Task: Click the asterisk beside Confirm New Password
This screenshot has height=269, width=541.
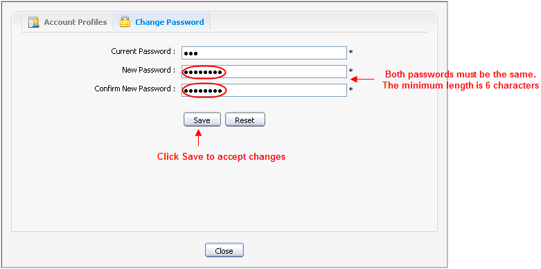Action: point(351,90)
